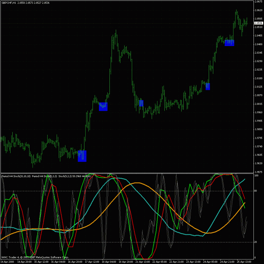Click the 2.0565 price scale label
The height and width of the screenshot is (264, 264).
tap(259, 19)
